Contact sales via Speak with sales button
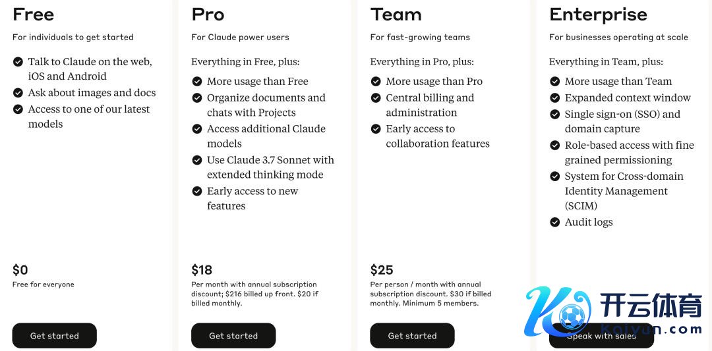The width and height of the screenshot is (712, 351). (x=601, y=337)
